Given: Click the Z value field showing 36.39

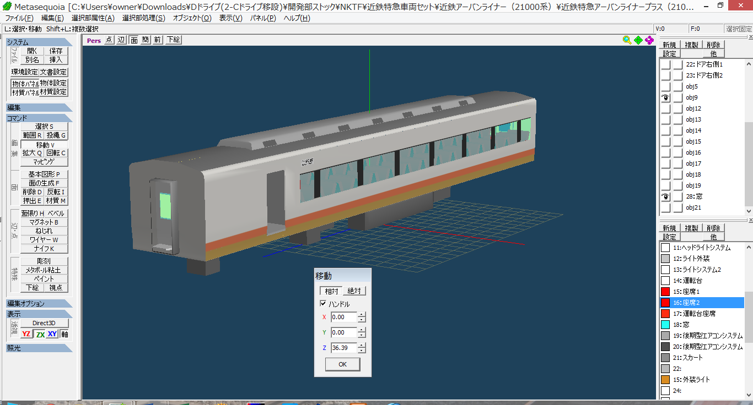Looking at the screenshot, I should pyautogui.click(x=344, y=348).
